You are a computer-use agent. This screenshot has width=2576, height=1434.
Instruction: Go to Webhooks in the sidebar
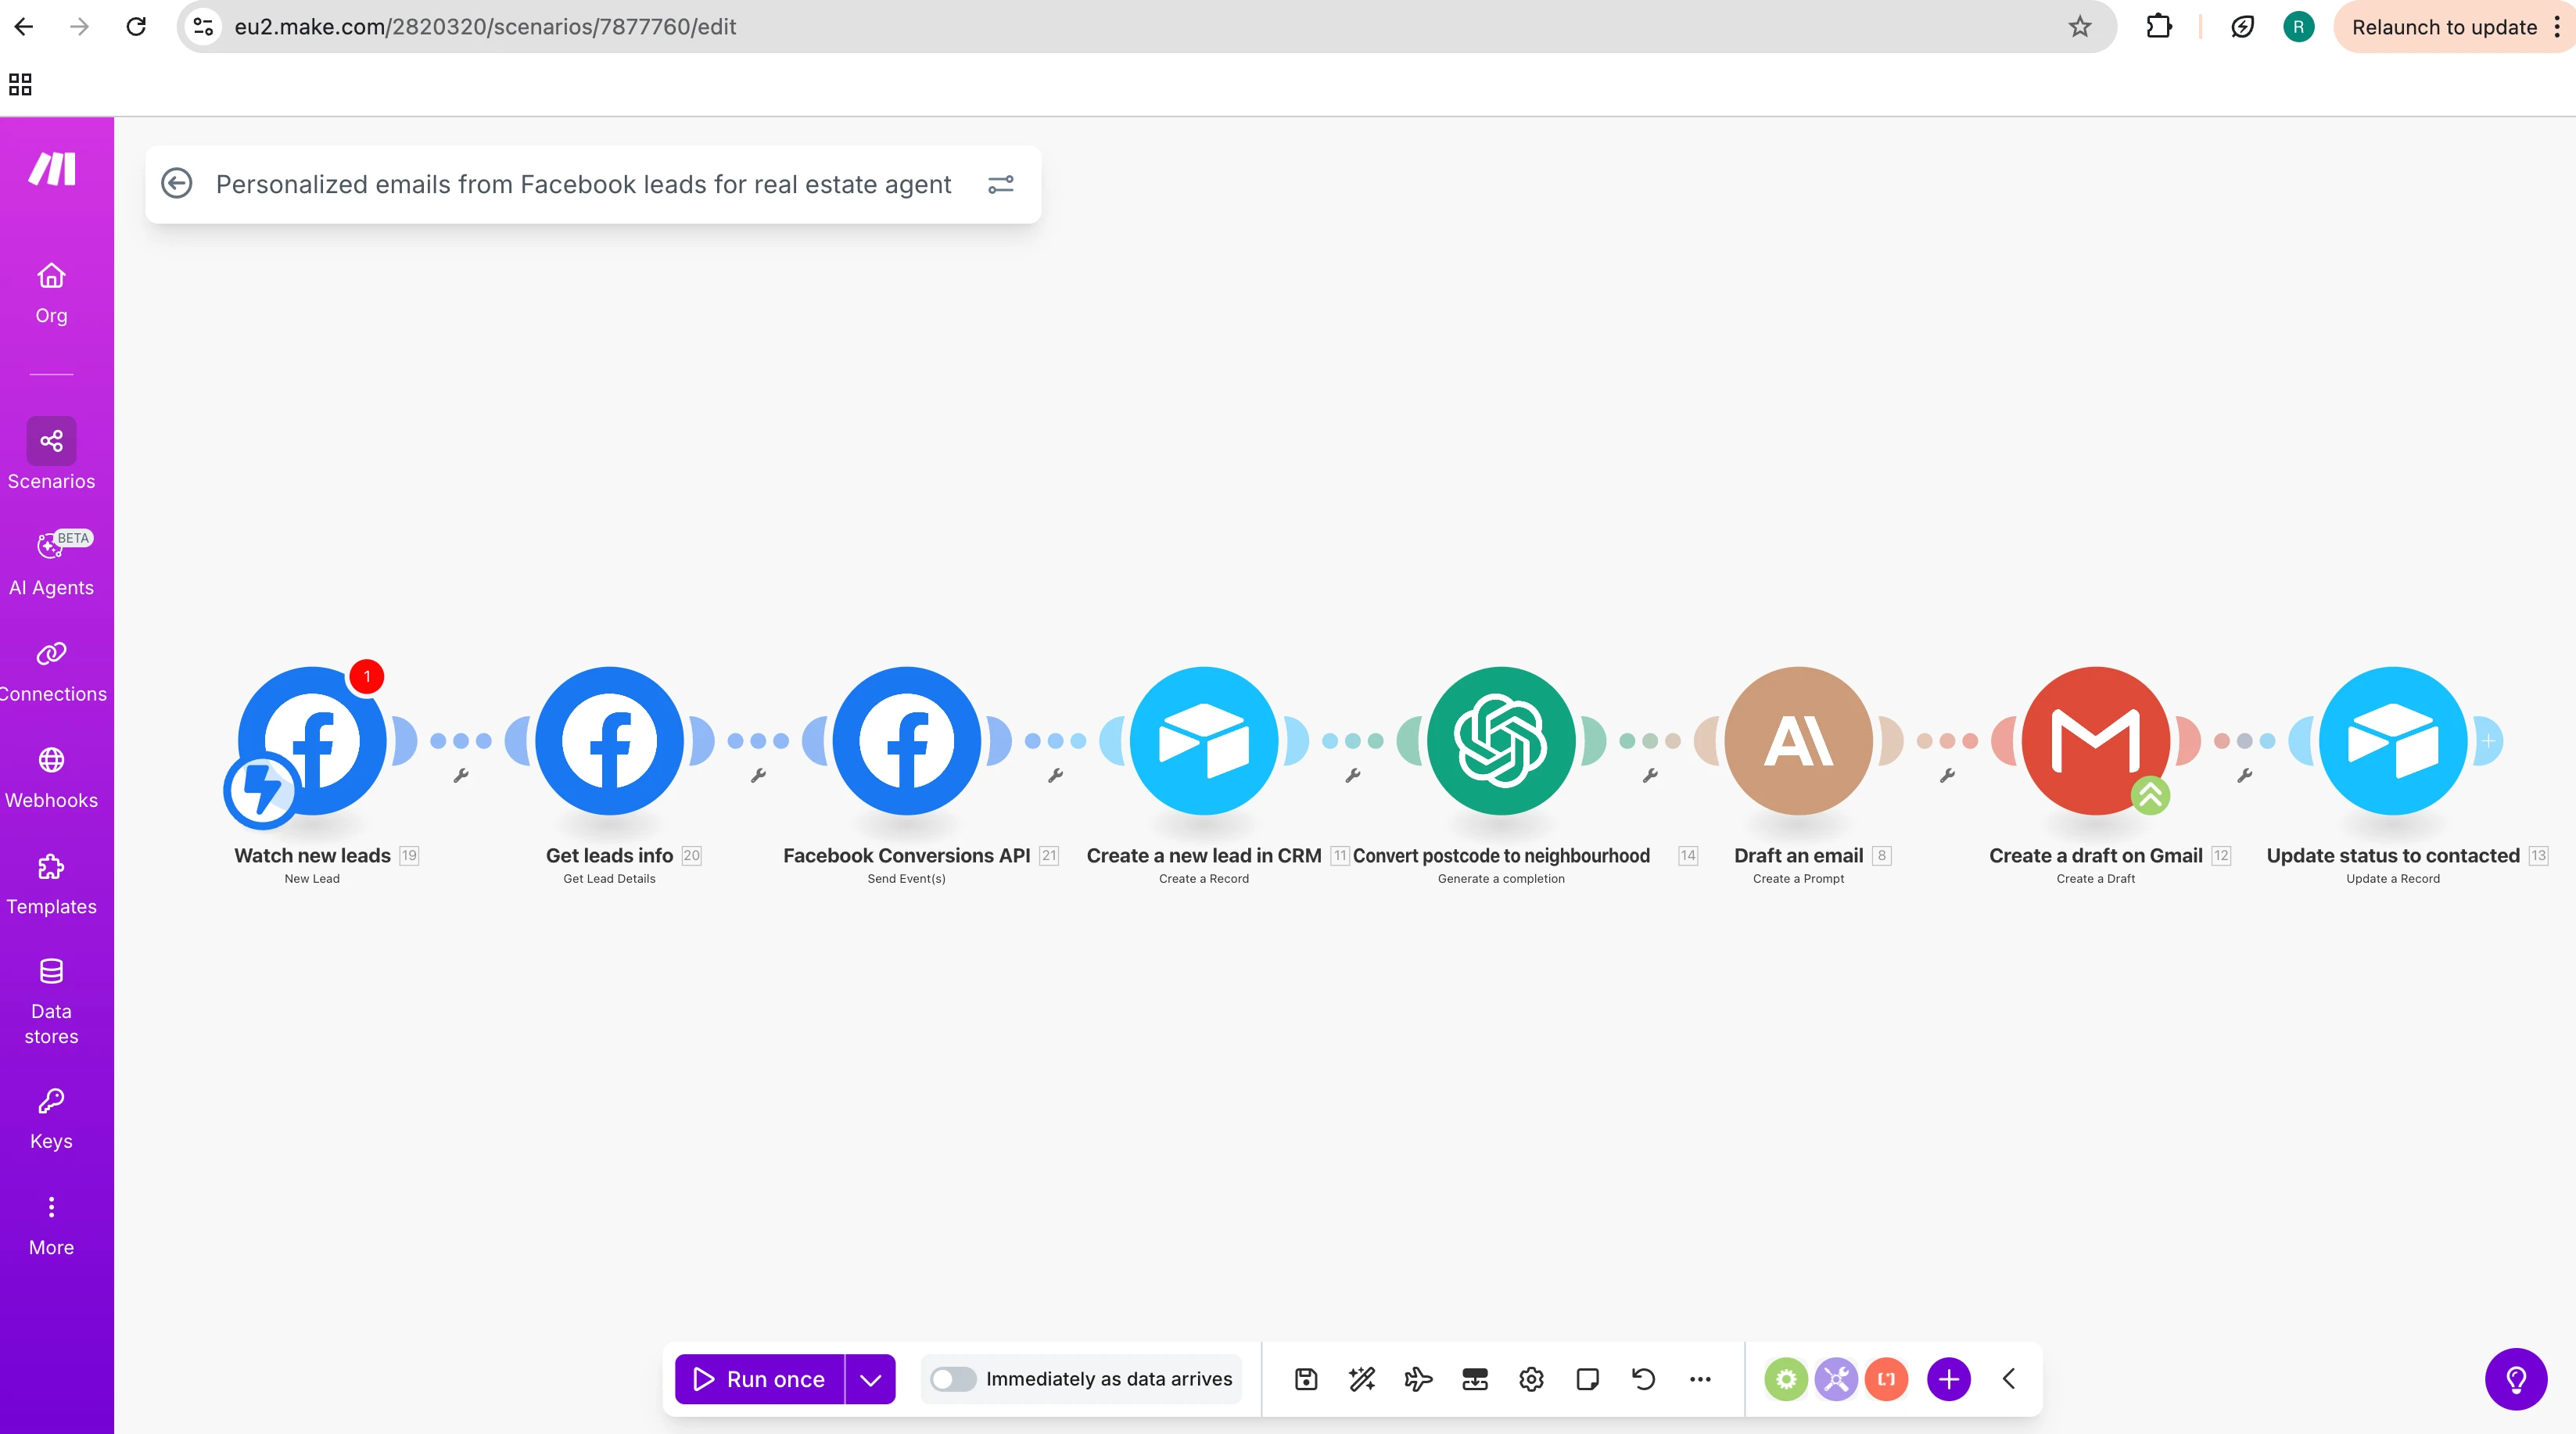click(51, 778)
